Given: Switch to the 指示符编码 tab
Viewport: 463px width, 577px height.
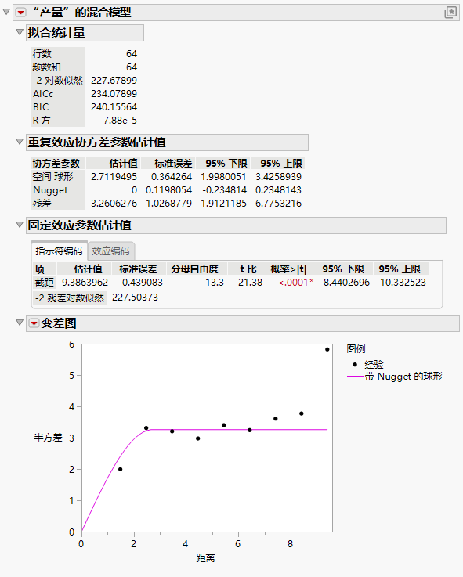Looking at the screenshot, I should [x=59, y=251].
